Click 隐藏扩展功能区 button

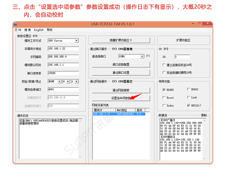121,40
